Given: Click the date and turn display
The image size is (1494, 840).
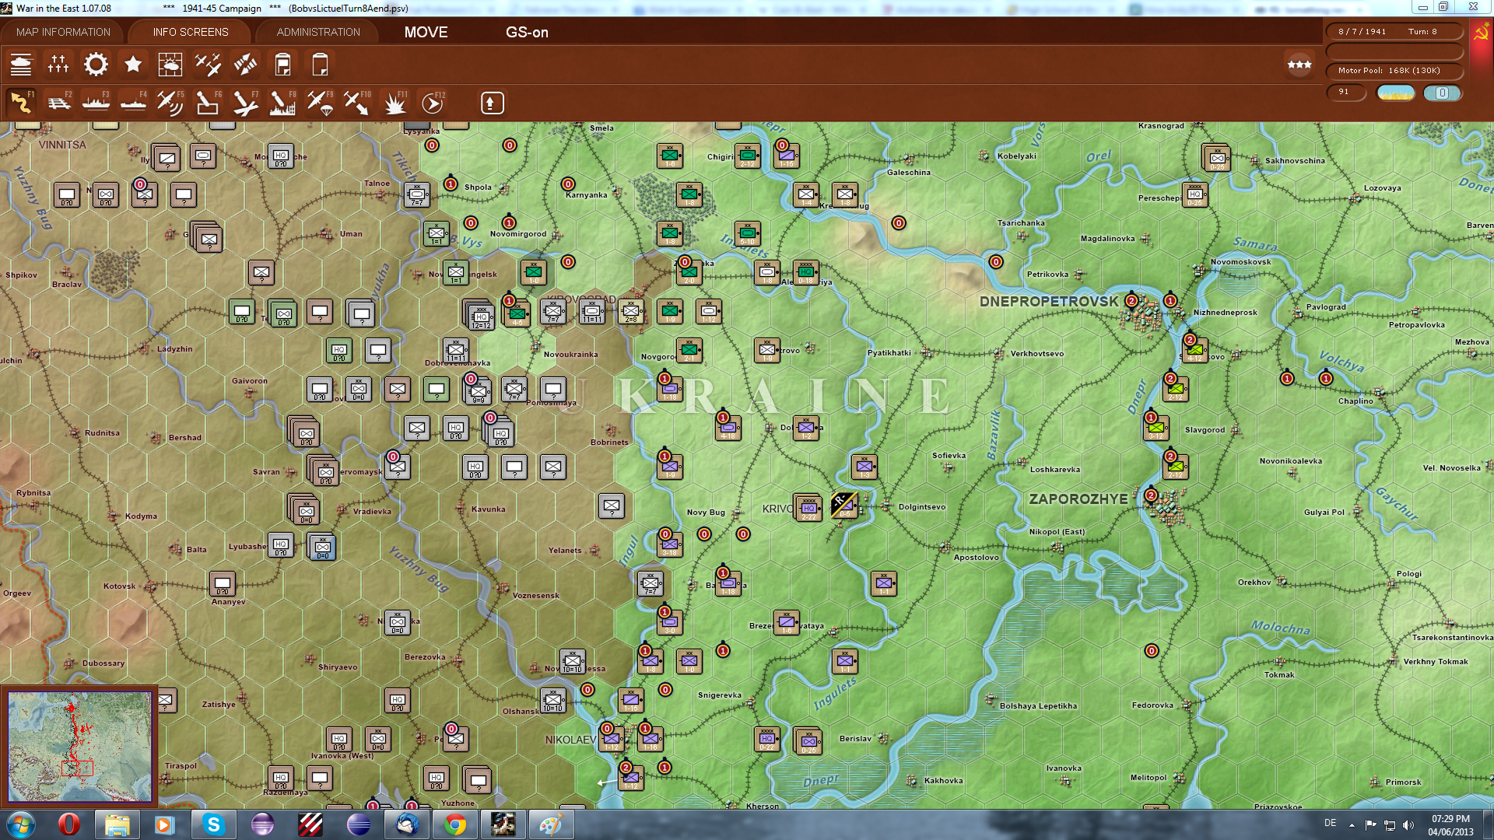Looking at the screenshot, I should coord(1394,32).
